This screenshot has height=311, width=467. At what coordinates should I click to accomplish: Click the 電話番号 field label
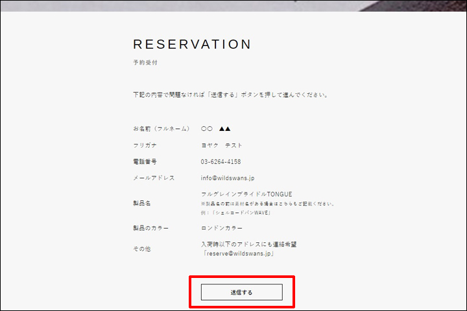[x=145, y=161]
